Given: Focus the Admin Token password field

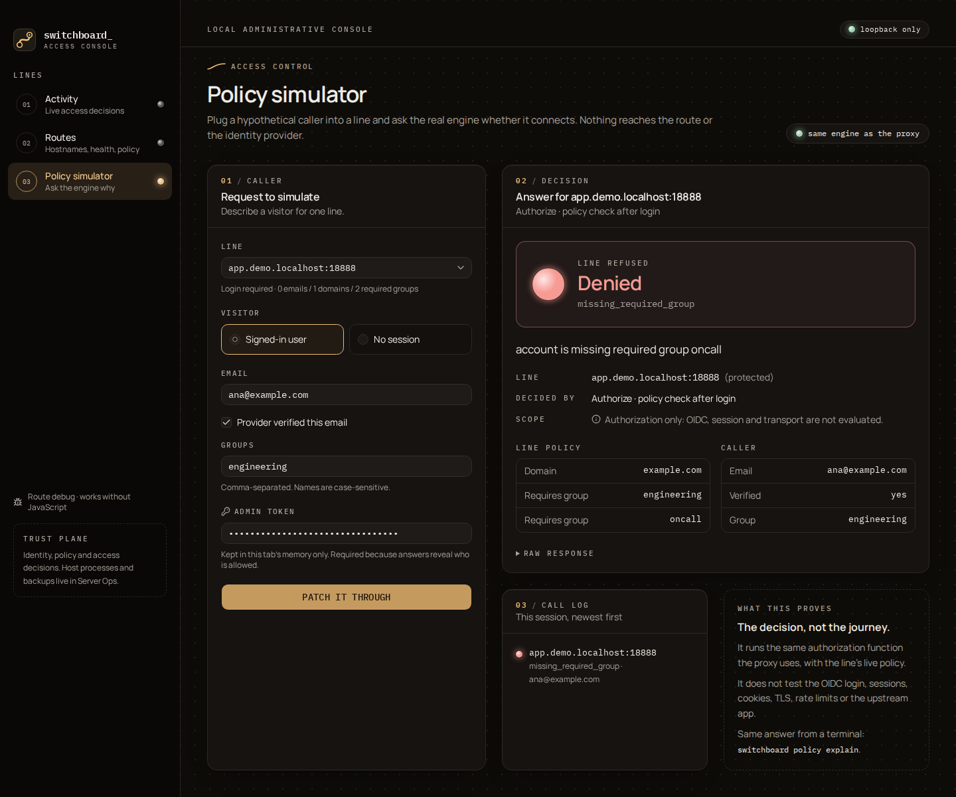Looking at the screenshot, I should 347,533.
